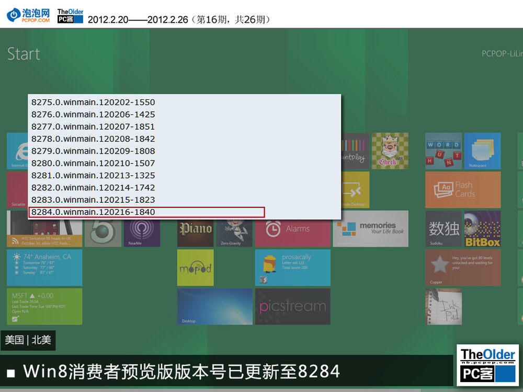Click TheOlder PC客 logo in header

tap(70, 16)
